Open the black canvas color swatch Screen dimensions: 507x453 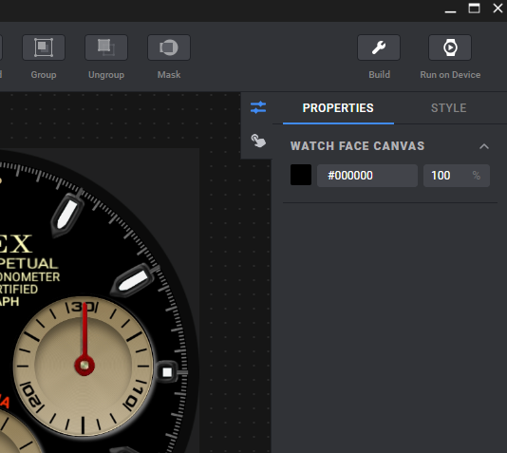(301, 175)
